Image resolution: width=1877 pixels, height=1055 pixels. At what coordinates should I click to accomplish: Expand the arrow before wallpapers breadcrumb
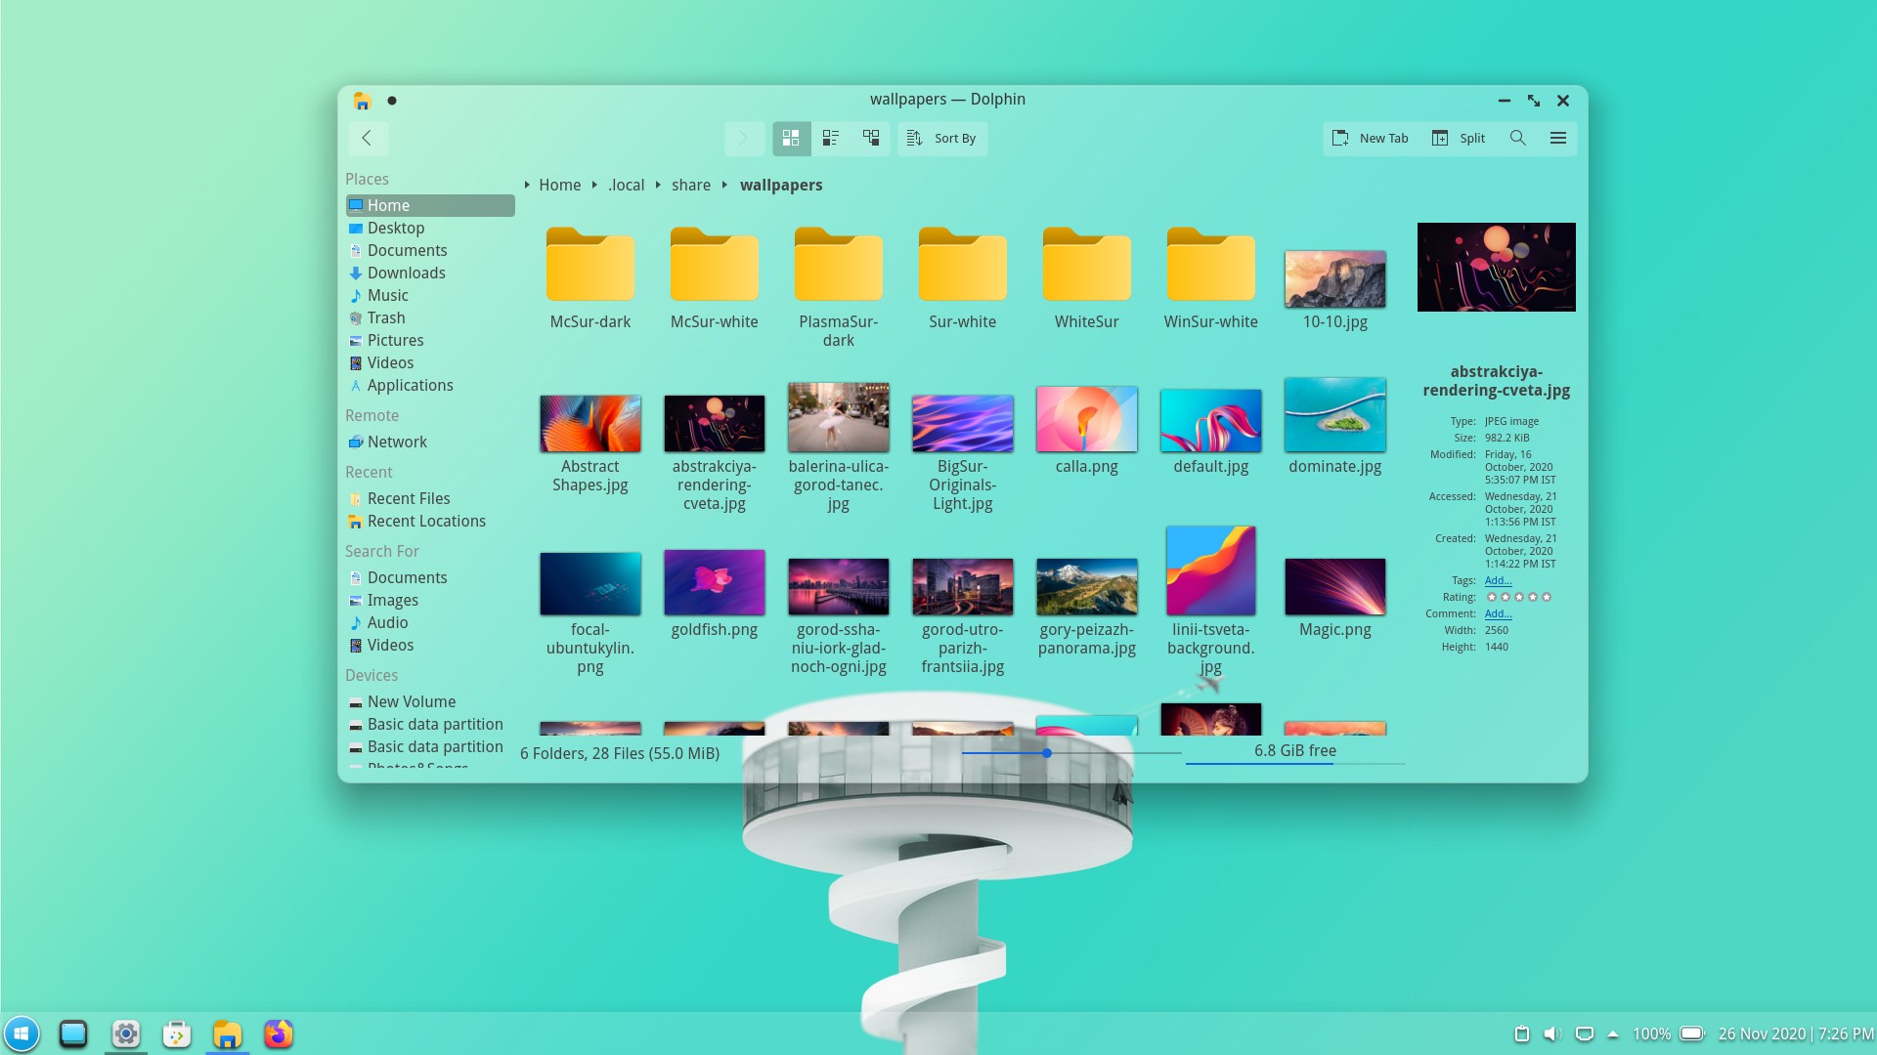pyautogui.click(x=724, y=185)
